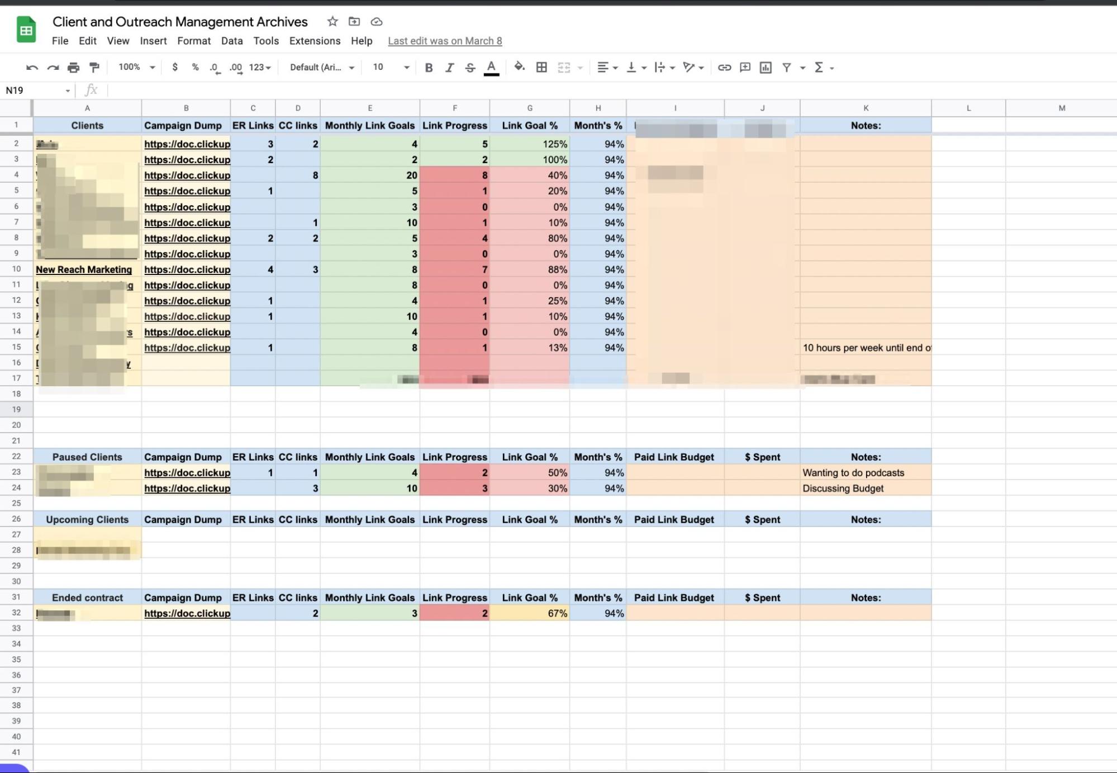
Task: Click the undo arrow icon
Action: coord(32,68)
